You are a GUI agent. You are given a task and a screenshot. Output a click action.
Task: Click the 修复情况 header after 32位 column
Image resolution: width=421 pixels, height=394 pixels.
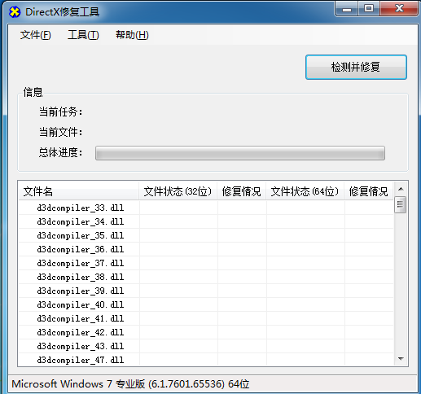click(x=241, y=191)
